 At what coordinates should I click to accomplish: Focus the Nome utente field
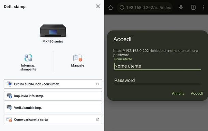point(158,66)
